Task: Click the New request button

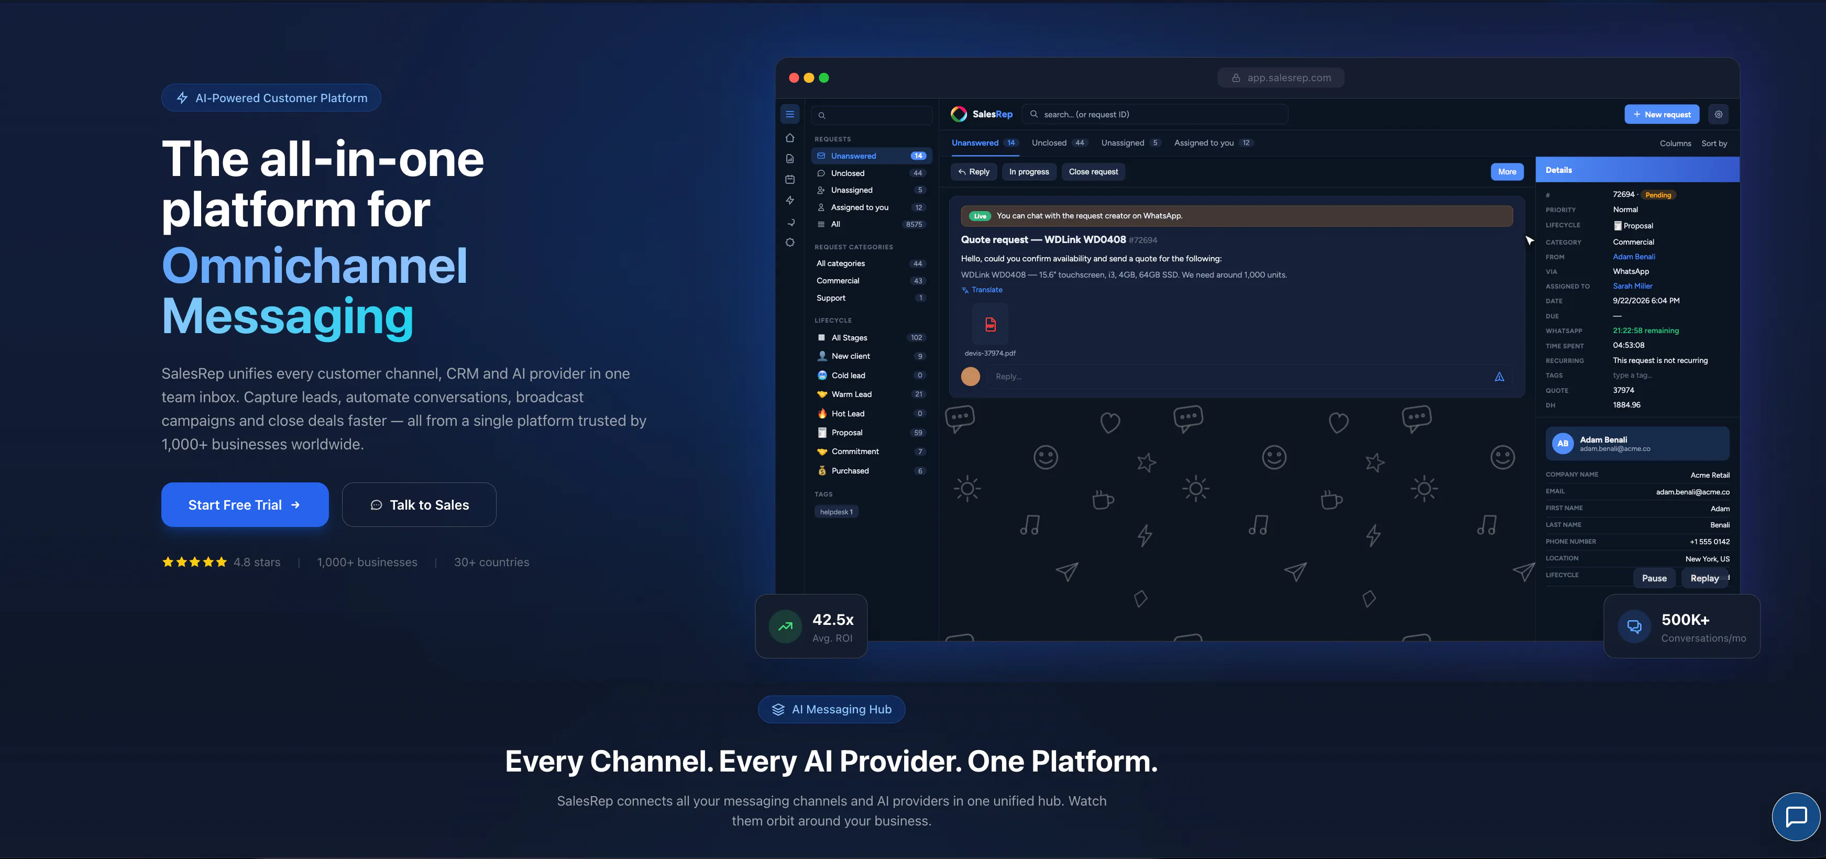Action: point(1662,114)
